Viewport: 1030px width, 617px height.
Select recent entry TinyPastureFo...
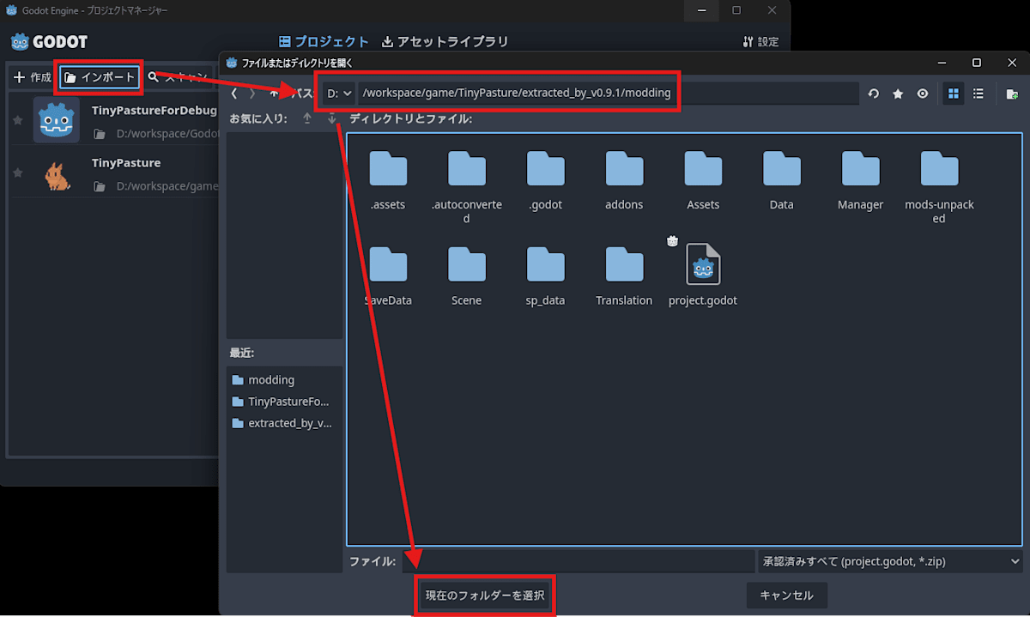[x=284, y=402]
